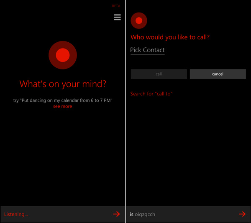Tap the 'Put dancing on my calendar' suggestion

(x=63, y=100)
